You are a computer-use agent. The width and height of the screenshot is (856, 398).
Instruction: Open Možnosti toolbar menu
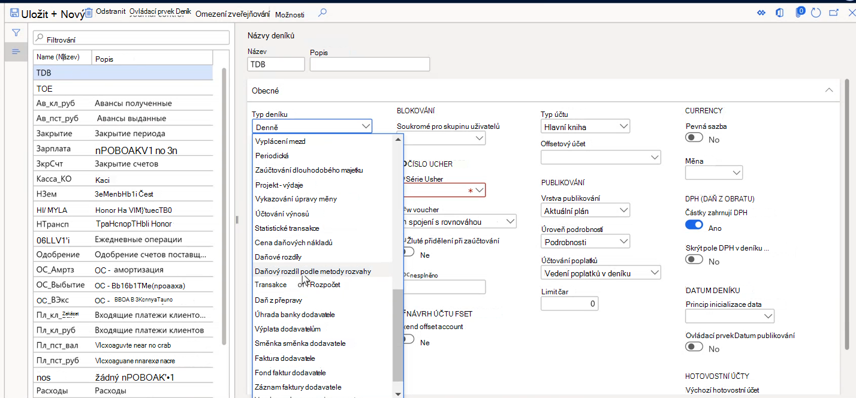tap(290, 14)
